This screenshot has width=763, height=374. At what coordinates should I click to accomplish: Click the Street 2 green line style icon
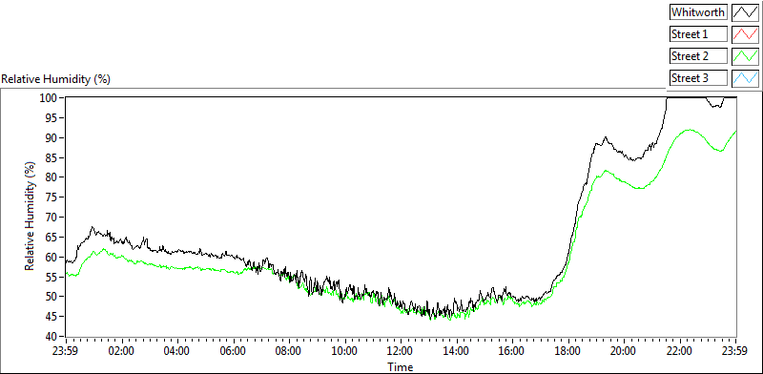[x=745, y=56]
